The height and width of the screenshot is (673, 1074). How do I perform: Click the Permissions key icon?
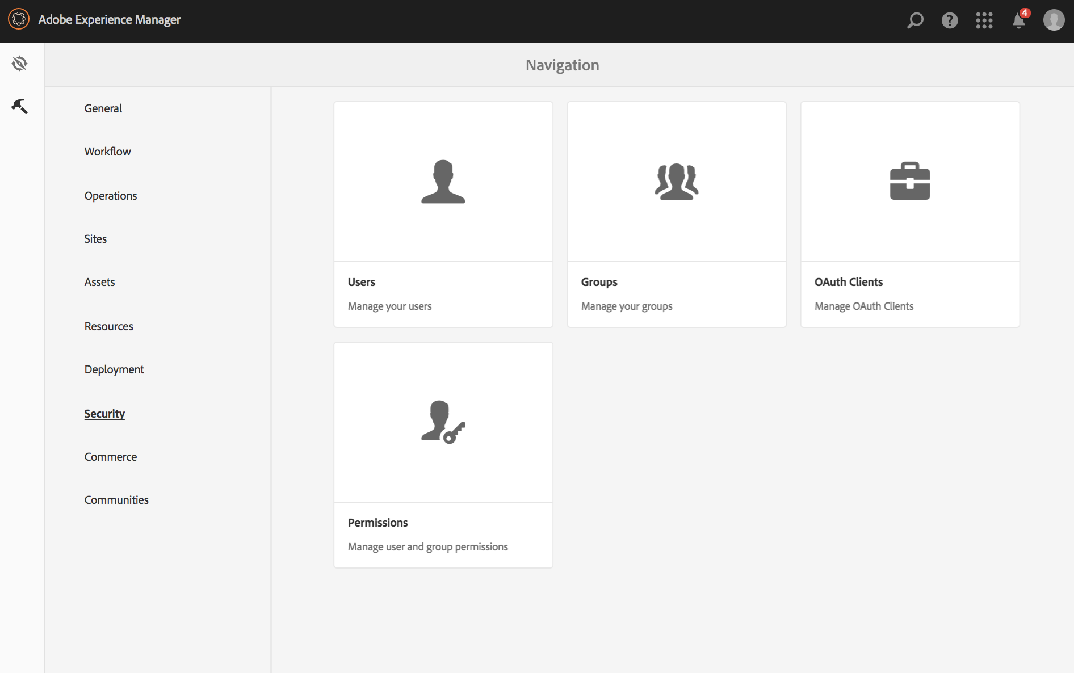point(443,422)
